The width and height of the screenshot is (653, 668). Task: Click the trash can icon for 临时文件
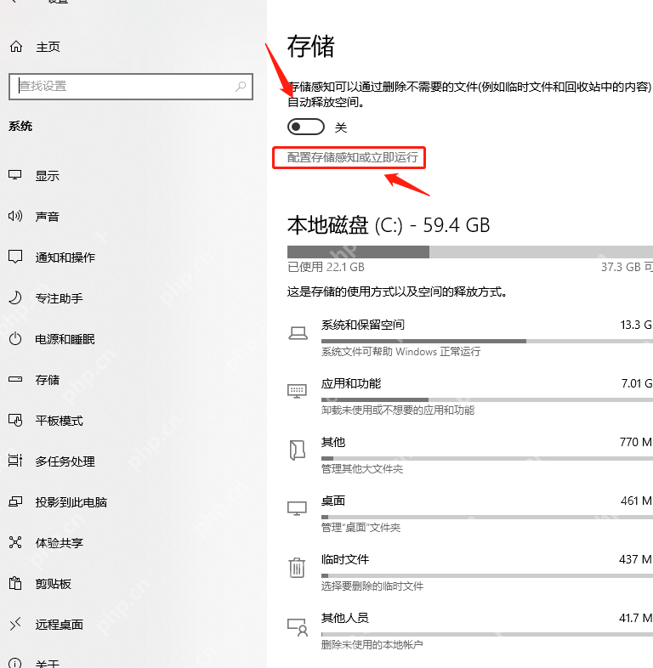click(297, 568)
